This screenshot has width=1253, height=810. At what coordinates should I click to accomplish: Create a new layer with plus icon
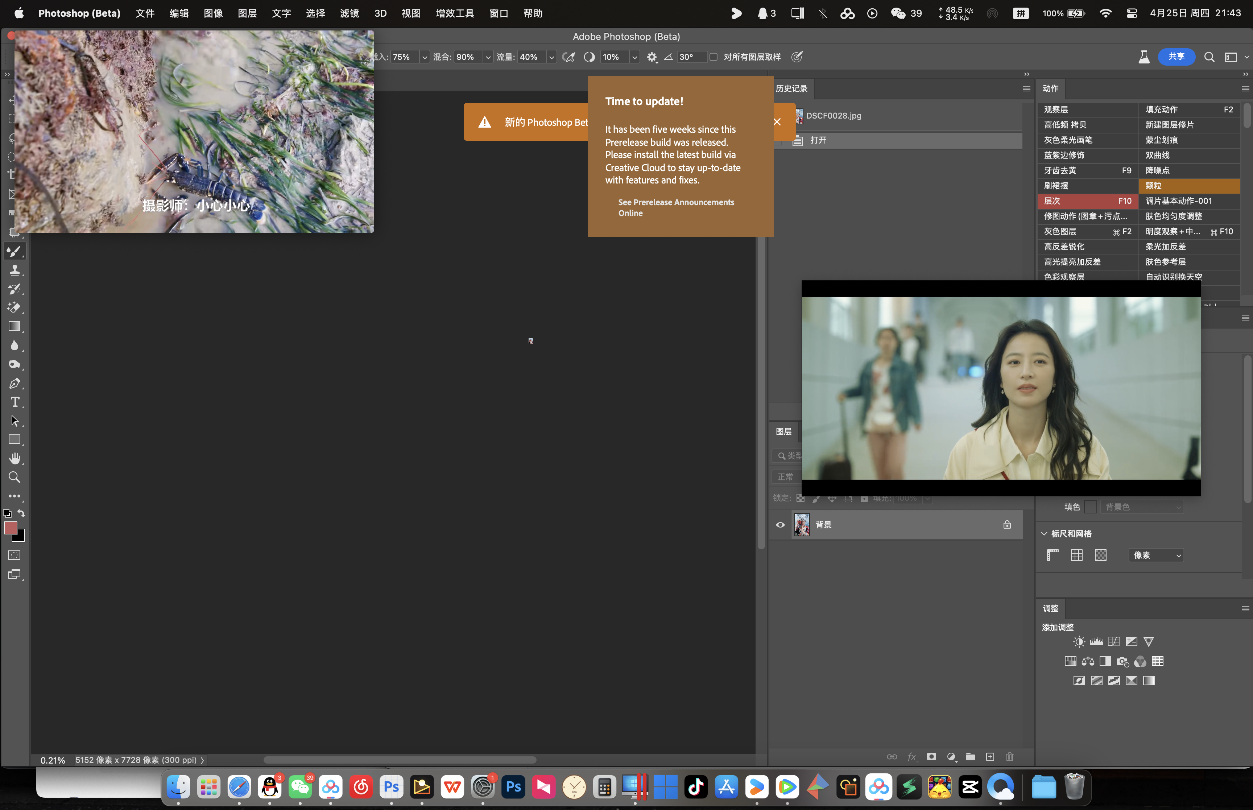point(990,757)
